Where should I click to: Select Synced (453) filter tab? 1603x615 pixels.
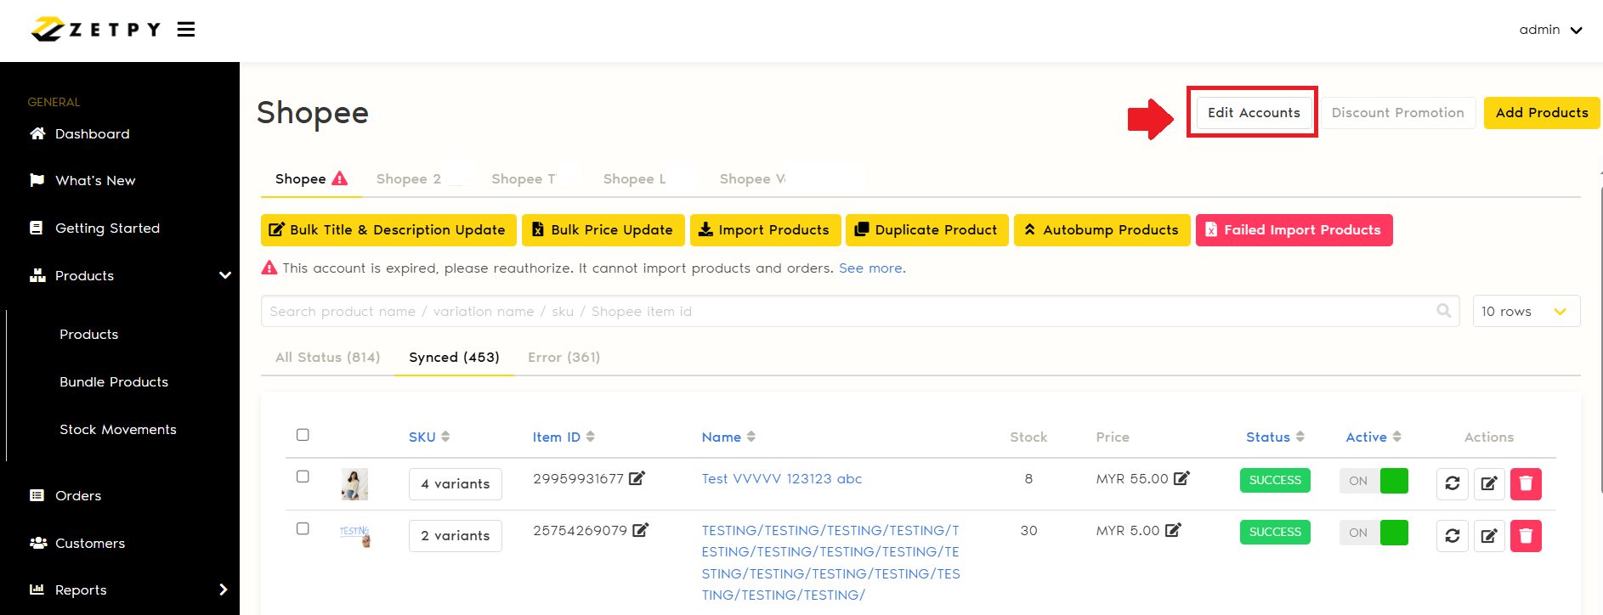454,358
